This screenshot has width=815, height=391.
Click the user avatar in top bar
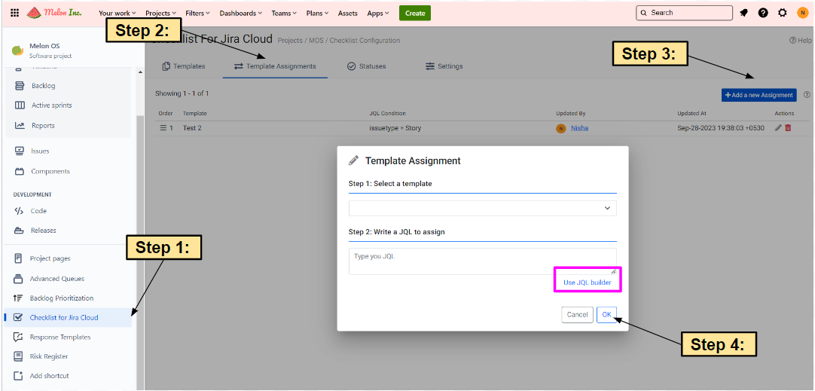[x=802, y=13]
